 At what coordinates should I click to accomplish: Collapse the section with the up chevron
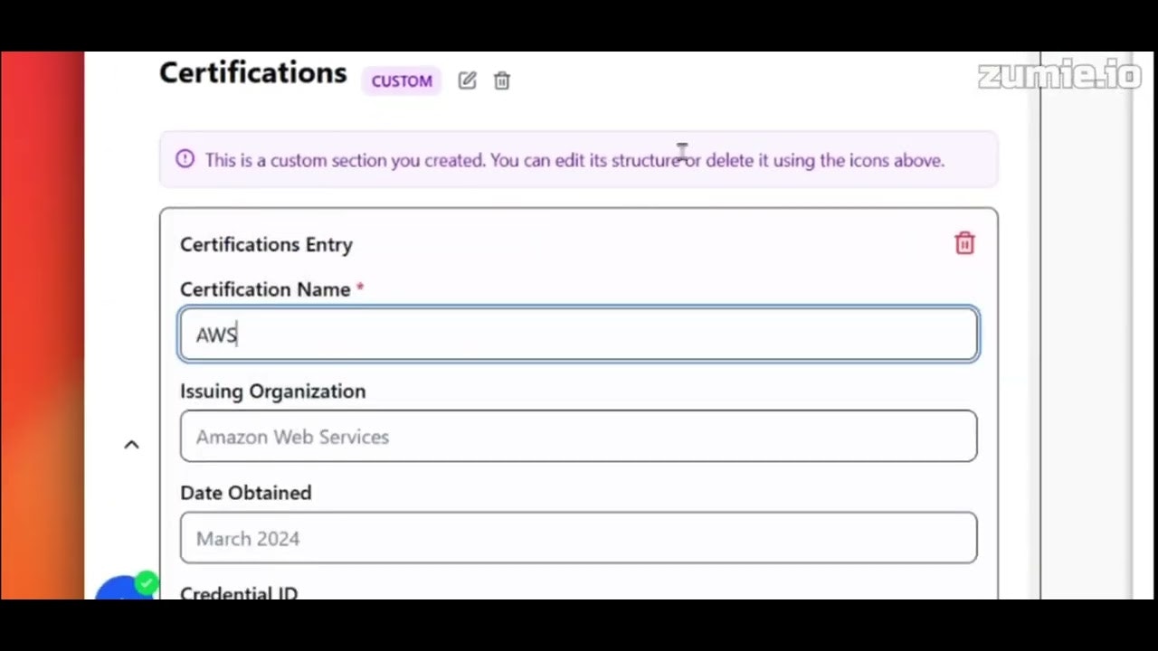[x=131, y=444]
